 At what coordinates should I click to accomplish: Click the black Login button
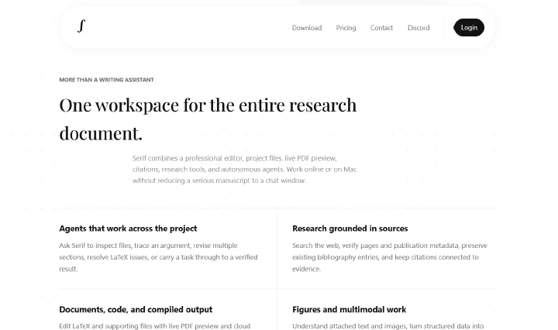coord(469,27)
